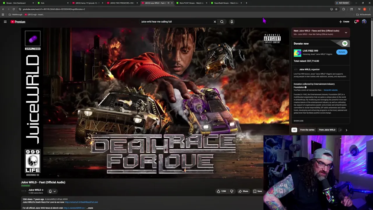This screenshot has height=210, width=373.
Task: Expand the Mix playlist panel chevron
Action: point(346,32)
